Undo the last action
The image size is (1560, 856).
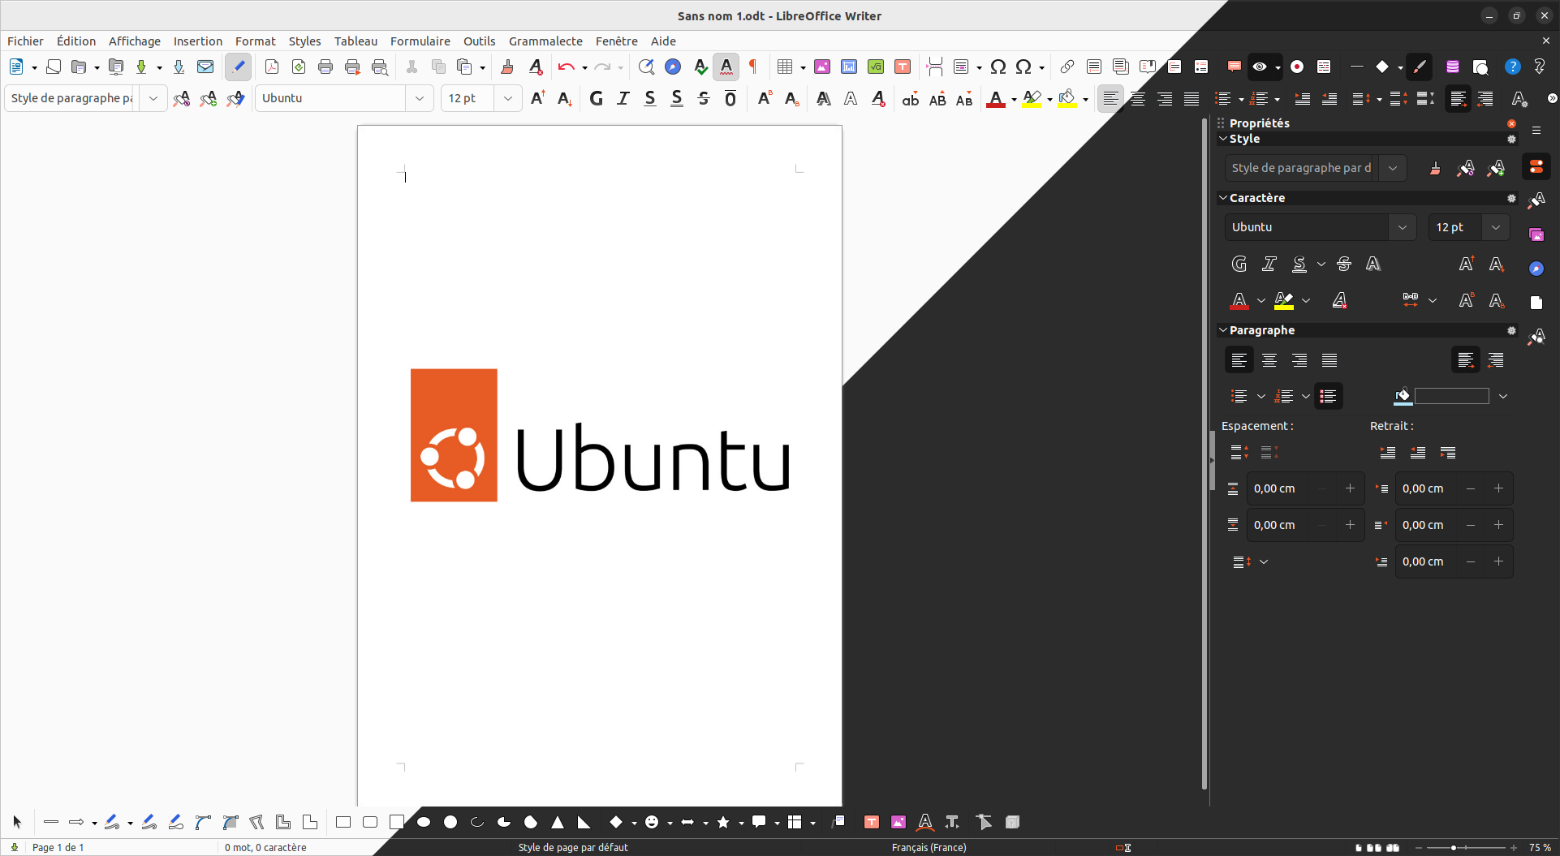click(567, 67)
